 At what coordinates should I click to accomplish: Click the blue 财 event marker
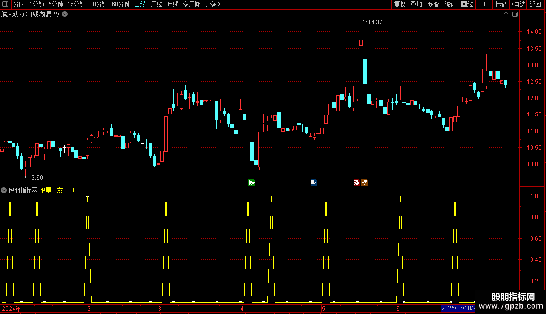point(314,183)
